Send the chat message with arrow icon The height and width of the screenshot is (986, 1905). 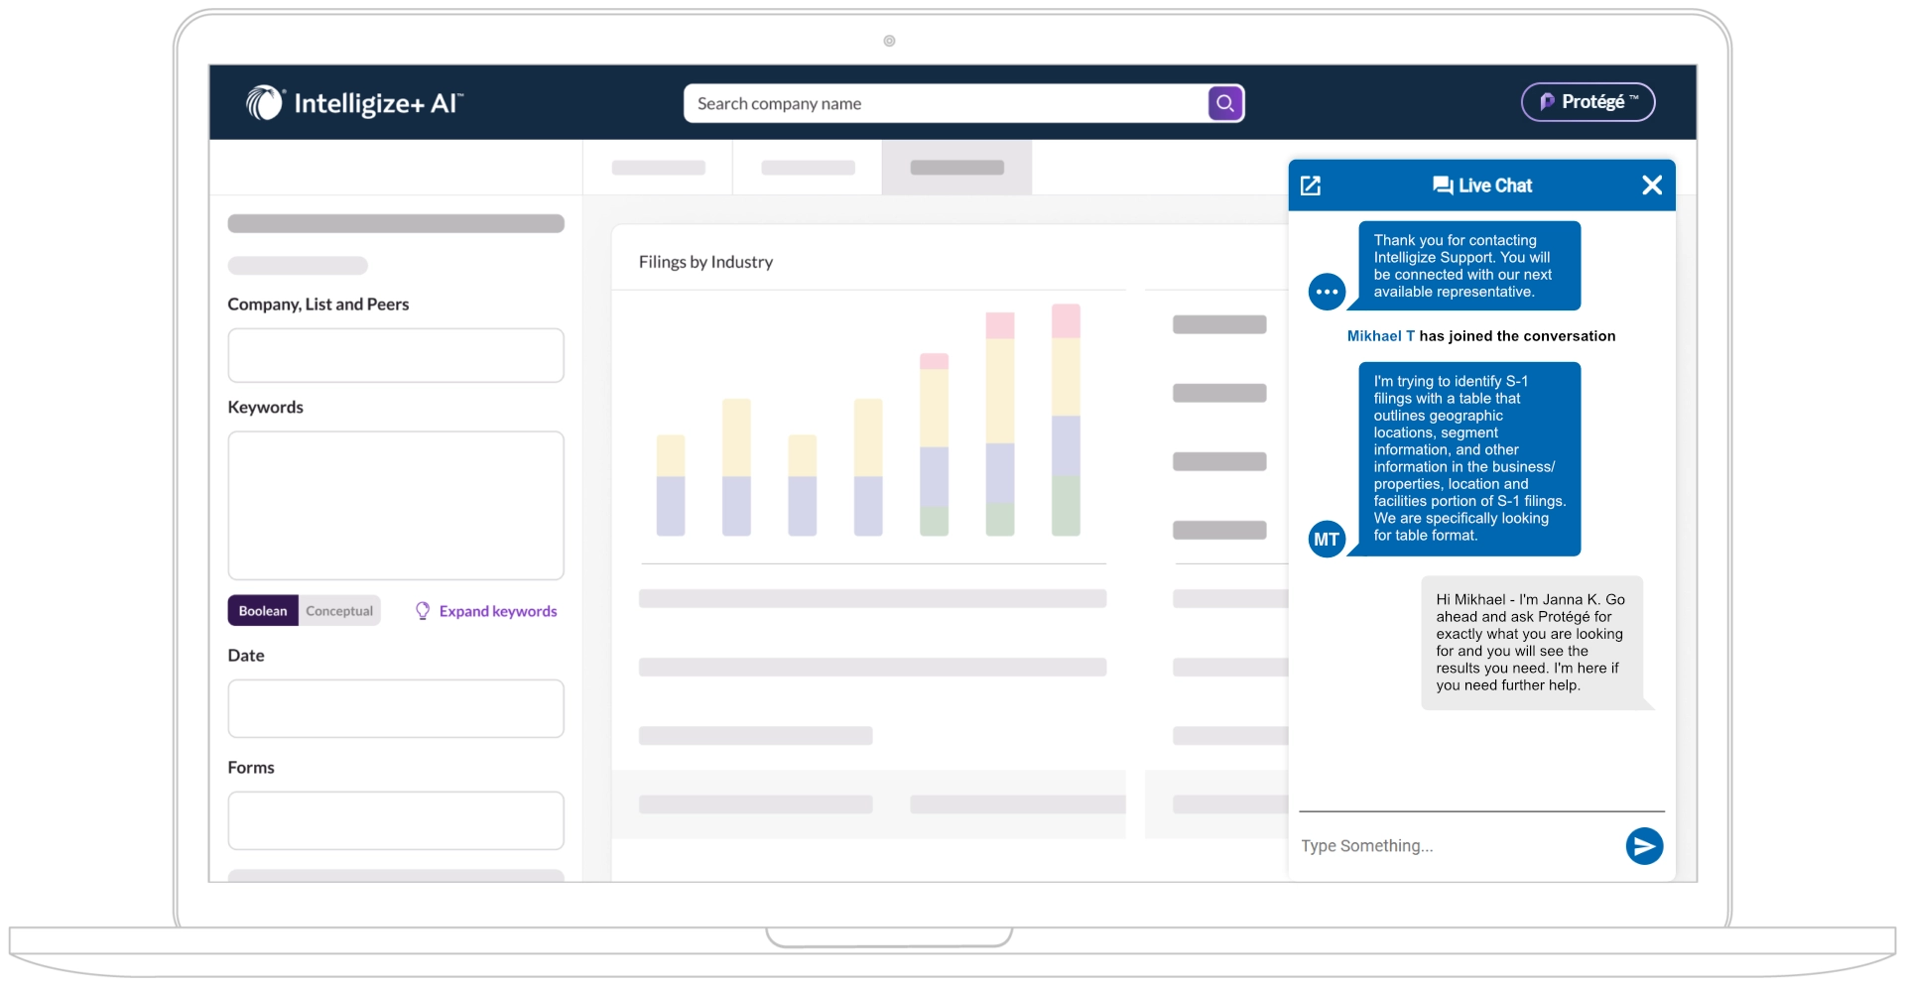tap(1644, 846)
